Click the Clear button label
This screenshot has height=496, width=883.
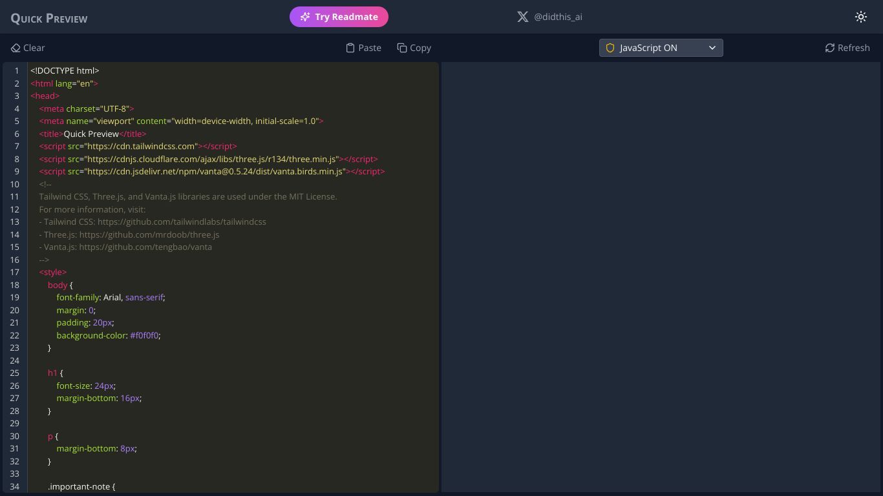click(x=34, y=48)
